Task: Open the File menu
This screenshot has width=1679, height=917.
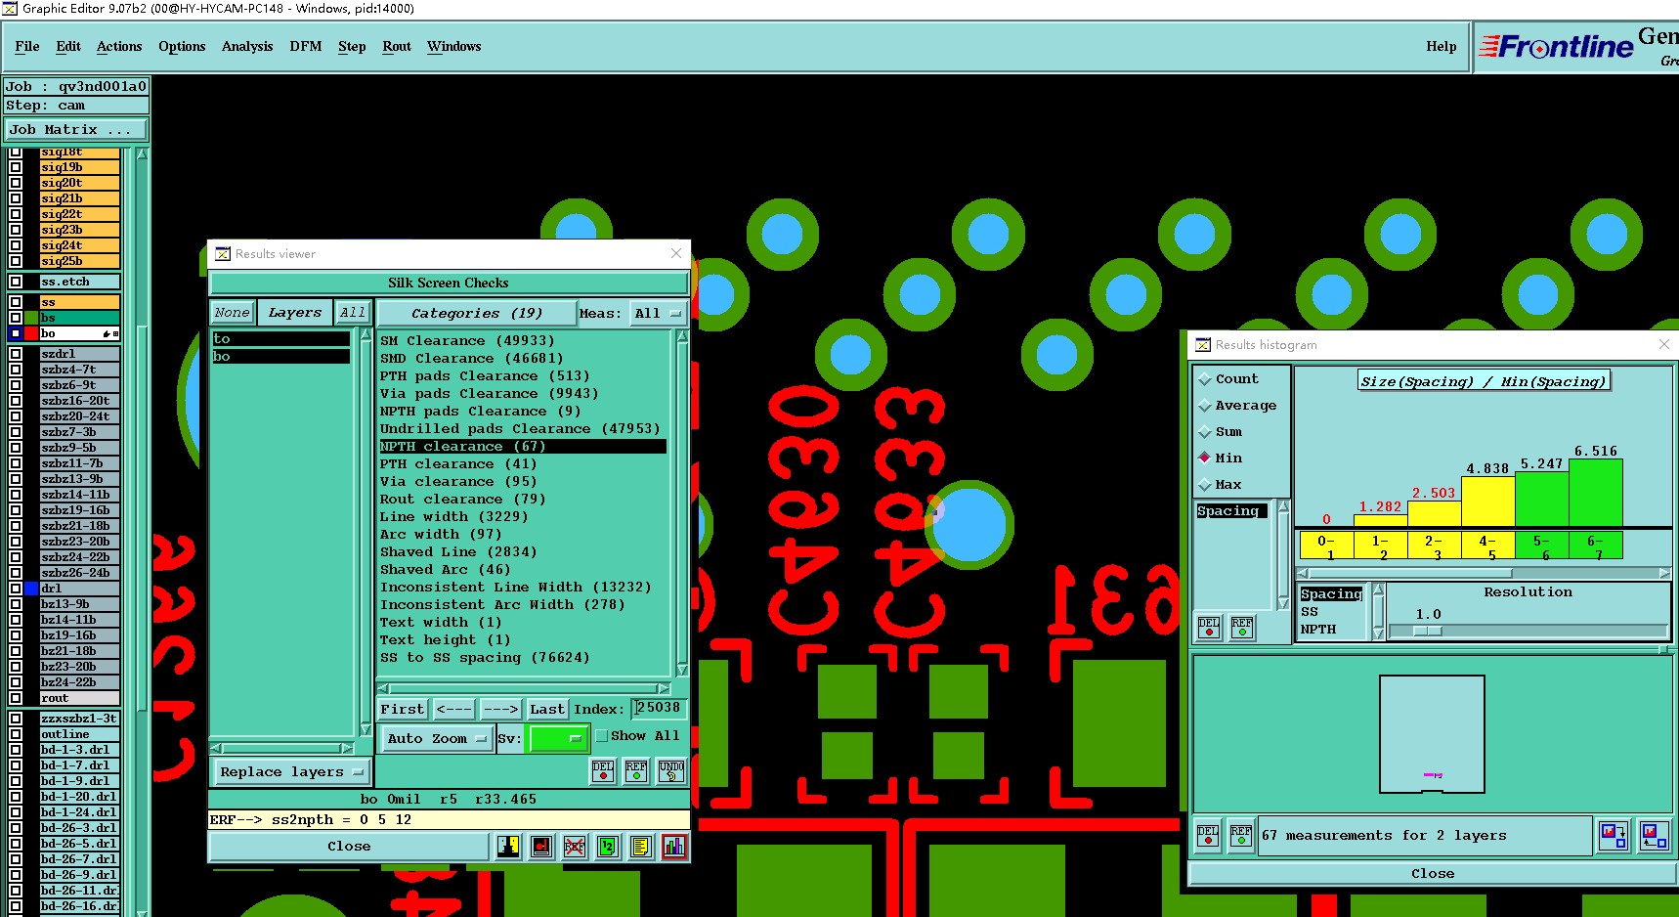Action: pos(27,46)
